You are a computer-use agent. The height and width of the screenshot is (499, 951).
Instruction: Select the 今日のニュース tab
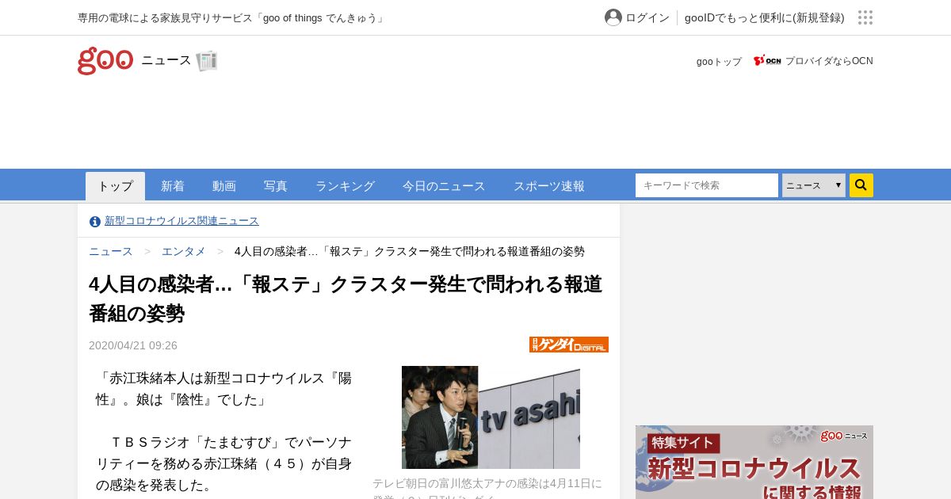(444, 186)
